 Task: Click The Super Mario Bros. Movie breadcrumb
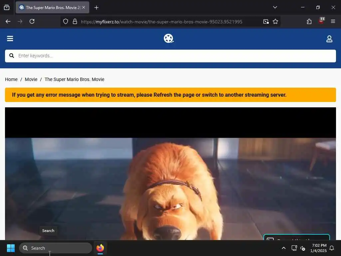pos(74,79)
